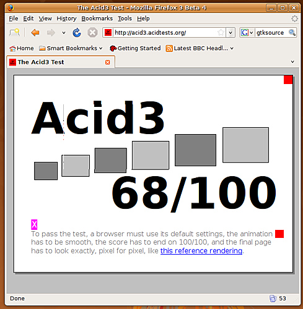The height and width of the screenshot is (309, 303).
Task: Click the Stop loading icon
Action: pyautogui.click(x=92, y=33)
